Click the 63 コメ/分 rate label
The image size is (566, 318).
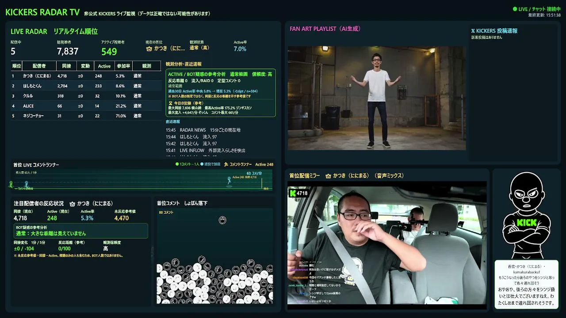point(254,173)
